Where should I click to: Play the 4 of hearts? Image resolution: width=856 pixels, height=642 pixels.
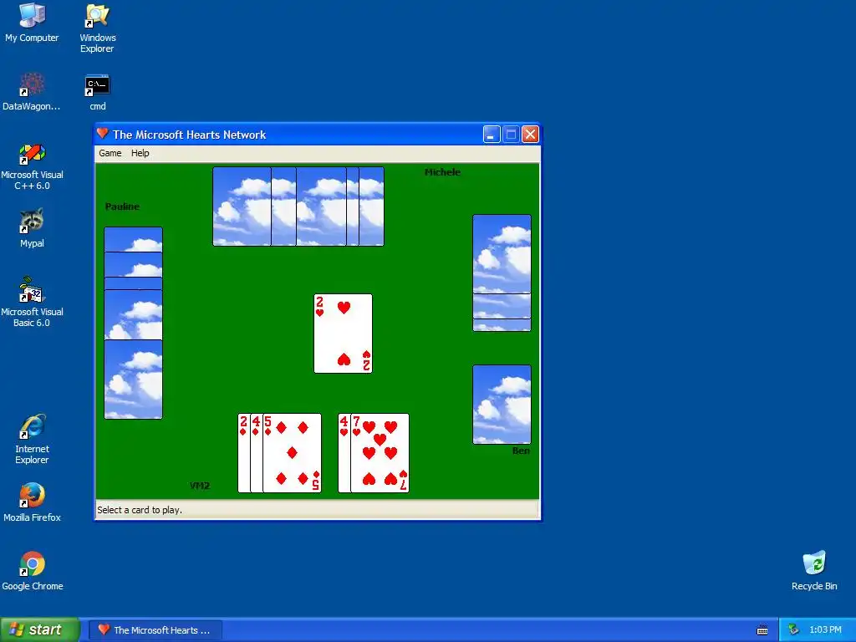pyautogui.click(x=344, y=453)
